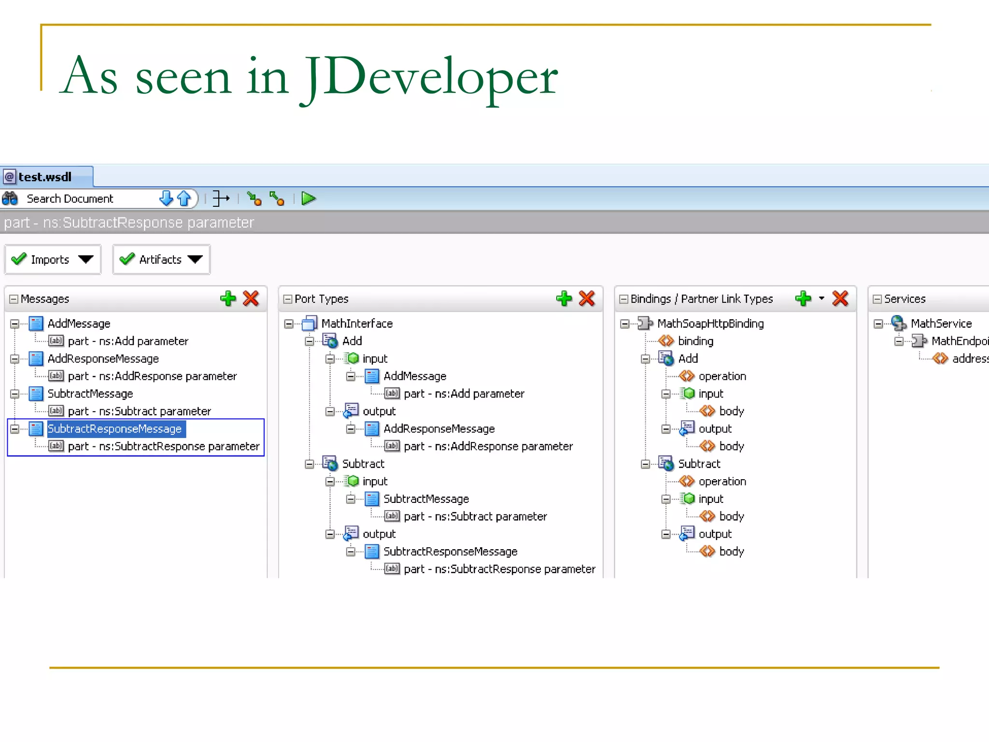Select AddResponseMessage in Port Types tree
Screen dimensions: 989x742
pos(439,429)
